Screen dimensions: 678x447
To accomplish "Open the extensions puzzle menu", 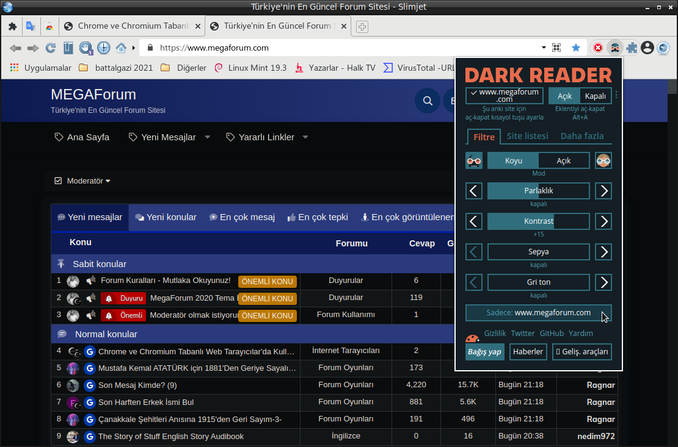I will tap(632, 48).
